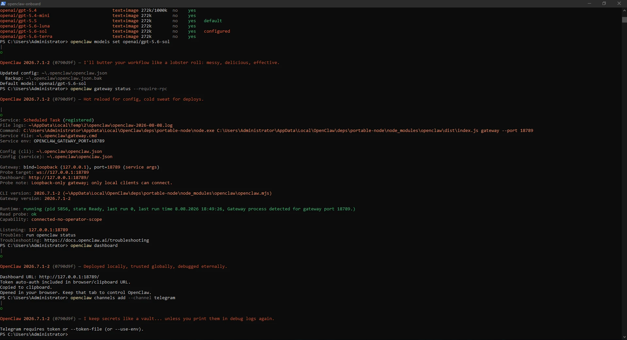Click the openai/gpt-5.6-terra model name

point(26,37)
